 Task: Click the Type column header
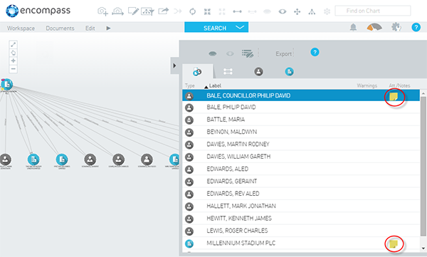[x=189, y=85]
